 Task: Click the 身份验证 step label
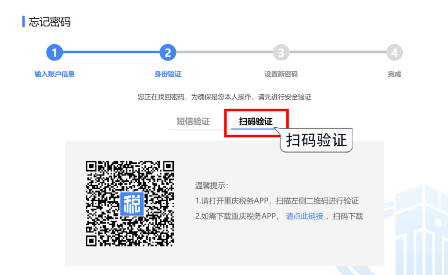(168, 74)
